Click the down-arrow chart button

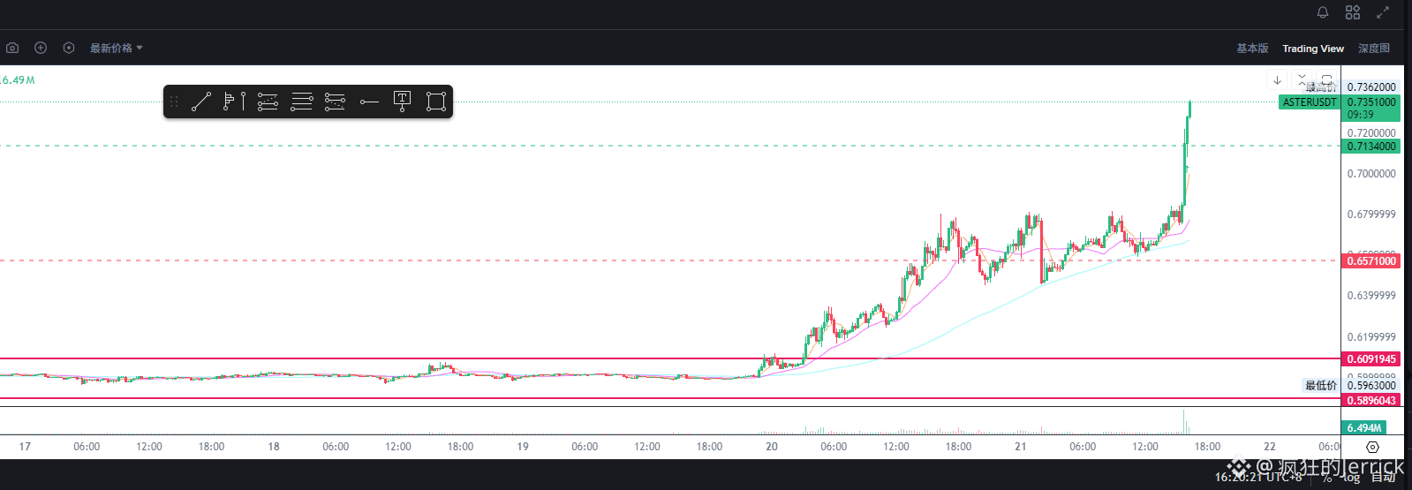tap(1277, 79)
